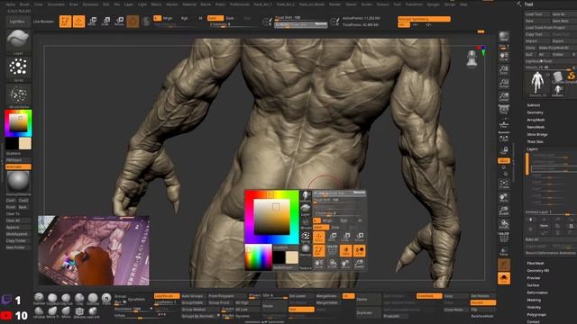Select the Rotate transform icon in top toolbar

click(119, 22)
